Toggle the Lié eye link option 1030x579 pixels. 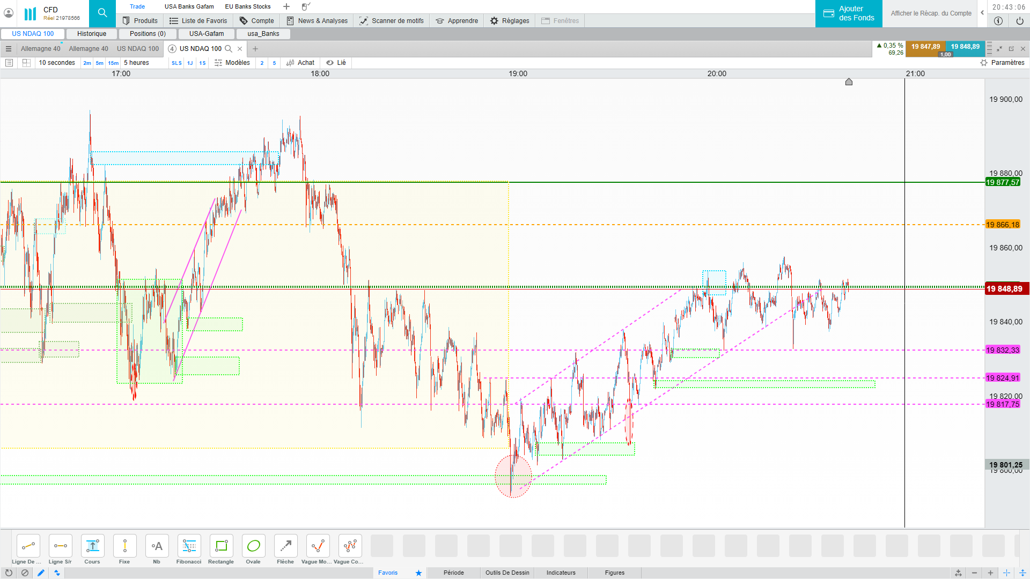pos(336,63)
